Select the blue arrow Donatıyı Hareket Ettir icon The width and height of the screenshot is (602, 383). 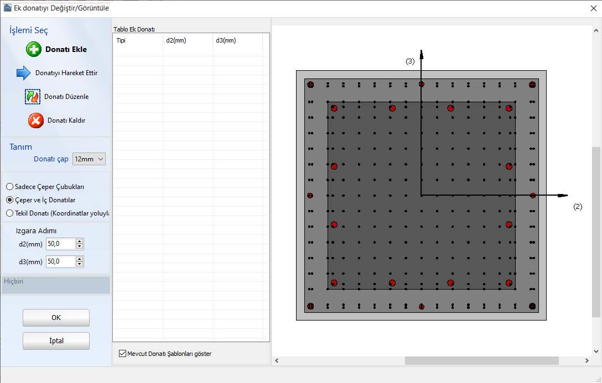click(24, 72)
